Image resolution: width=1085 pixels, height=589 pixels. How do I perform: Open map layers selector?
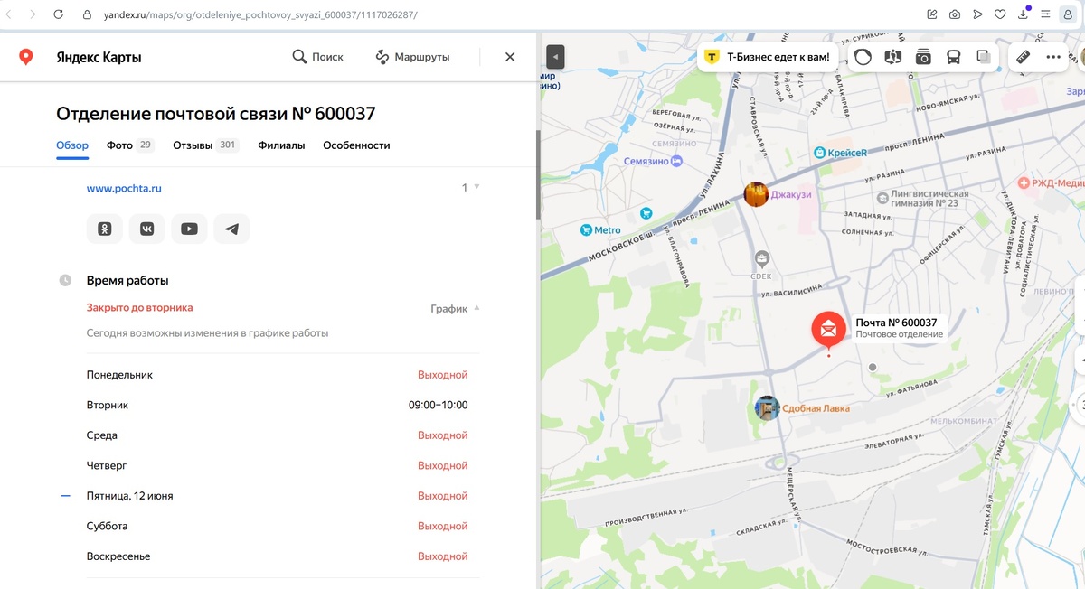tap(983, 57)
